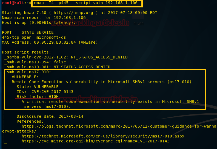Click the samba-vuln-cve-2012-1182 result line
Viewport: 217px width, 149px height.
click(x=66, y=57)
